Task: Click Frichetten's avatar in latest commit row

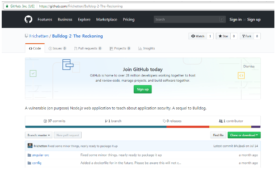Action: (x=30, y=146)
